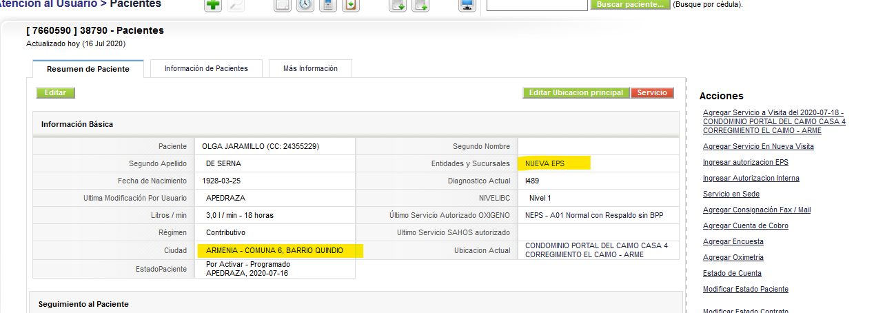Click the clock icon in toolbar
This screenshot has height=313, width=885.
(305, 5)
